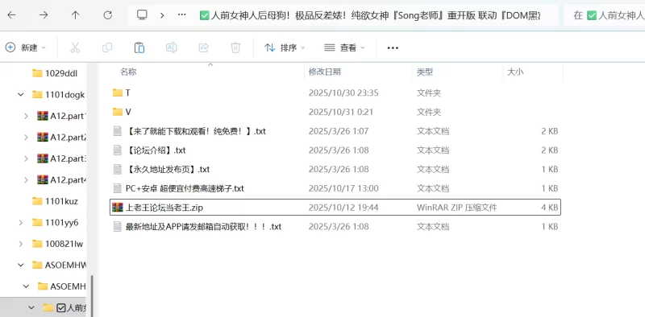Click the navigation pane vertical scrollbar
The width and height of the screenshot is (645, 317).
pyautogui.click(x=92, y=295)
